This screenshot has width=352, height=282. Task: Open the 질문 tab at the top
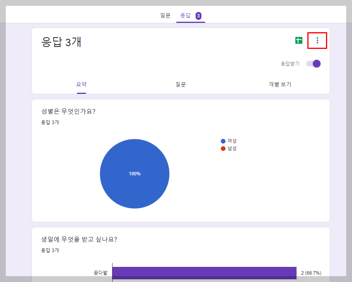pyautogui.click(x=165, y=15)
